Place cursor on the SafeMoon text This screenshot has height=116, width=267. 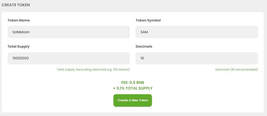tap(21, 32)
